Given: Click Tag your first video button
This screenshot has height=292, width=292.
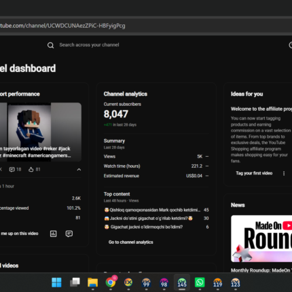Looking at the screenshot, I should point(254,173).
